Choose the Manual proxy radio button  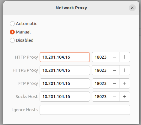[12, 32]
